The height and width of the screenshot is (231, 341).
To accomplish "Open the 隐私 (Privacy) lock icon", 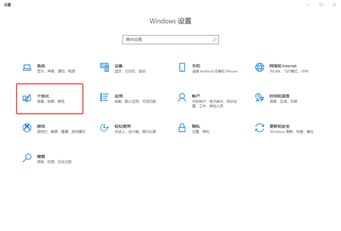I will click(x=182, y=128).
